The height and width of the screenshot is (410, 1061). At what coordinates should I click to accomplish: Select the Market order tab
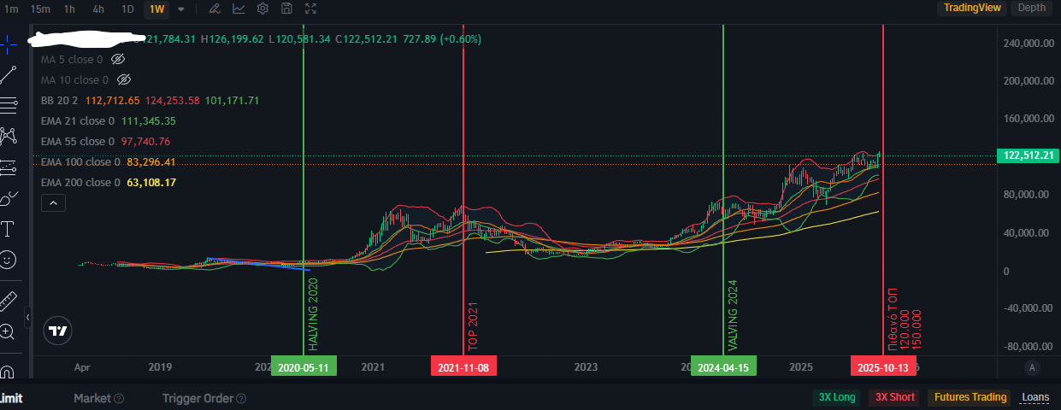(x=92, y=398)
